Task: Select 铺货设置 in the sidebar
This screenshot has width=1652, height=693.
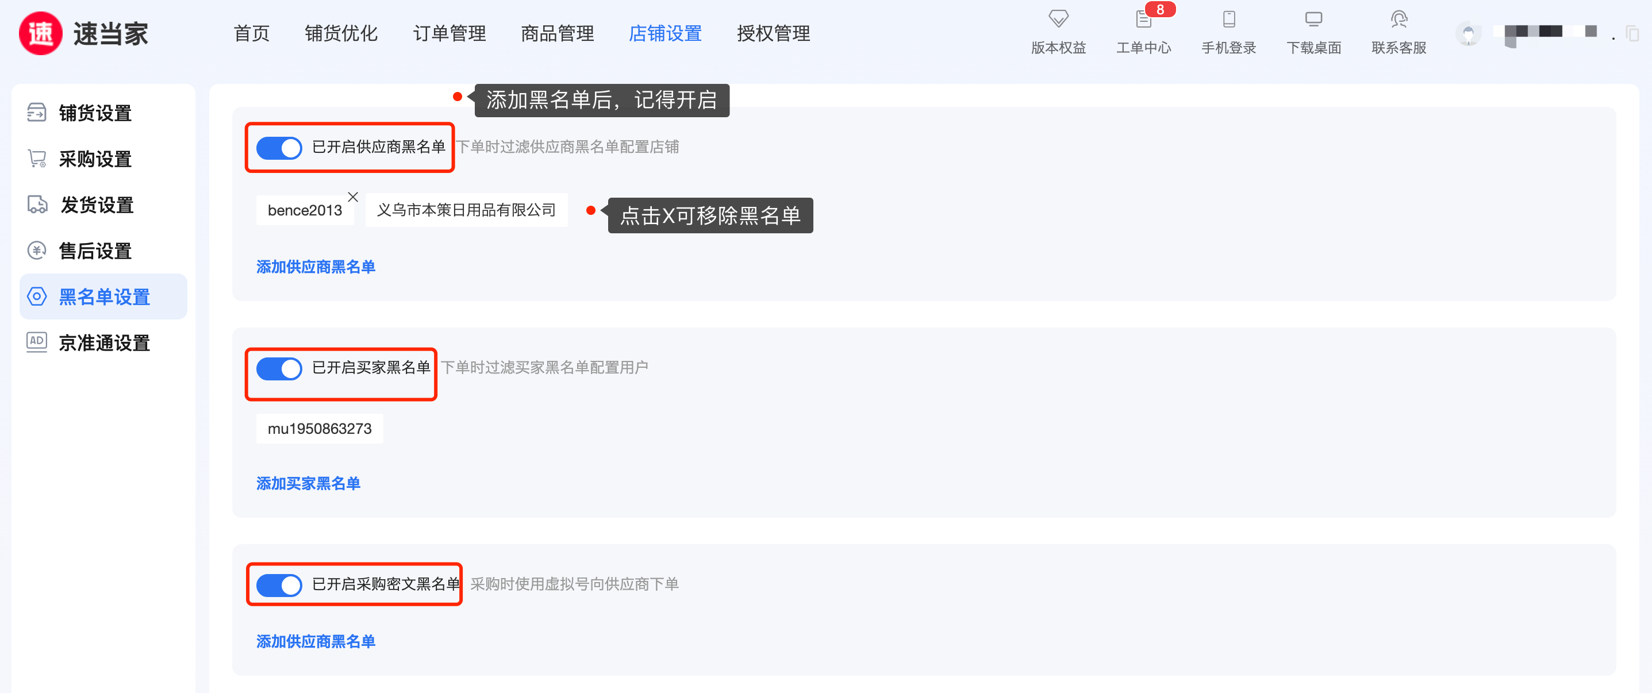Action: [95, 113]
